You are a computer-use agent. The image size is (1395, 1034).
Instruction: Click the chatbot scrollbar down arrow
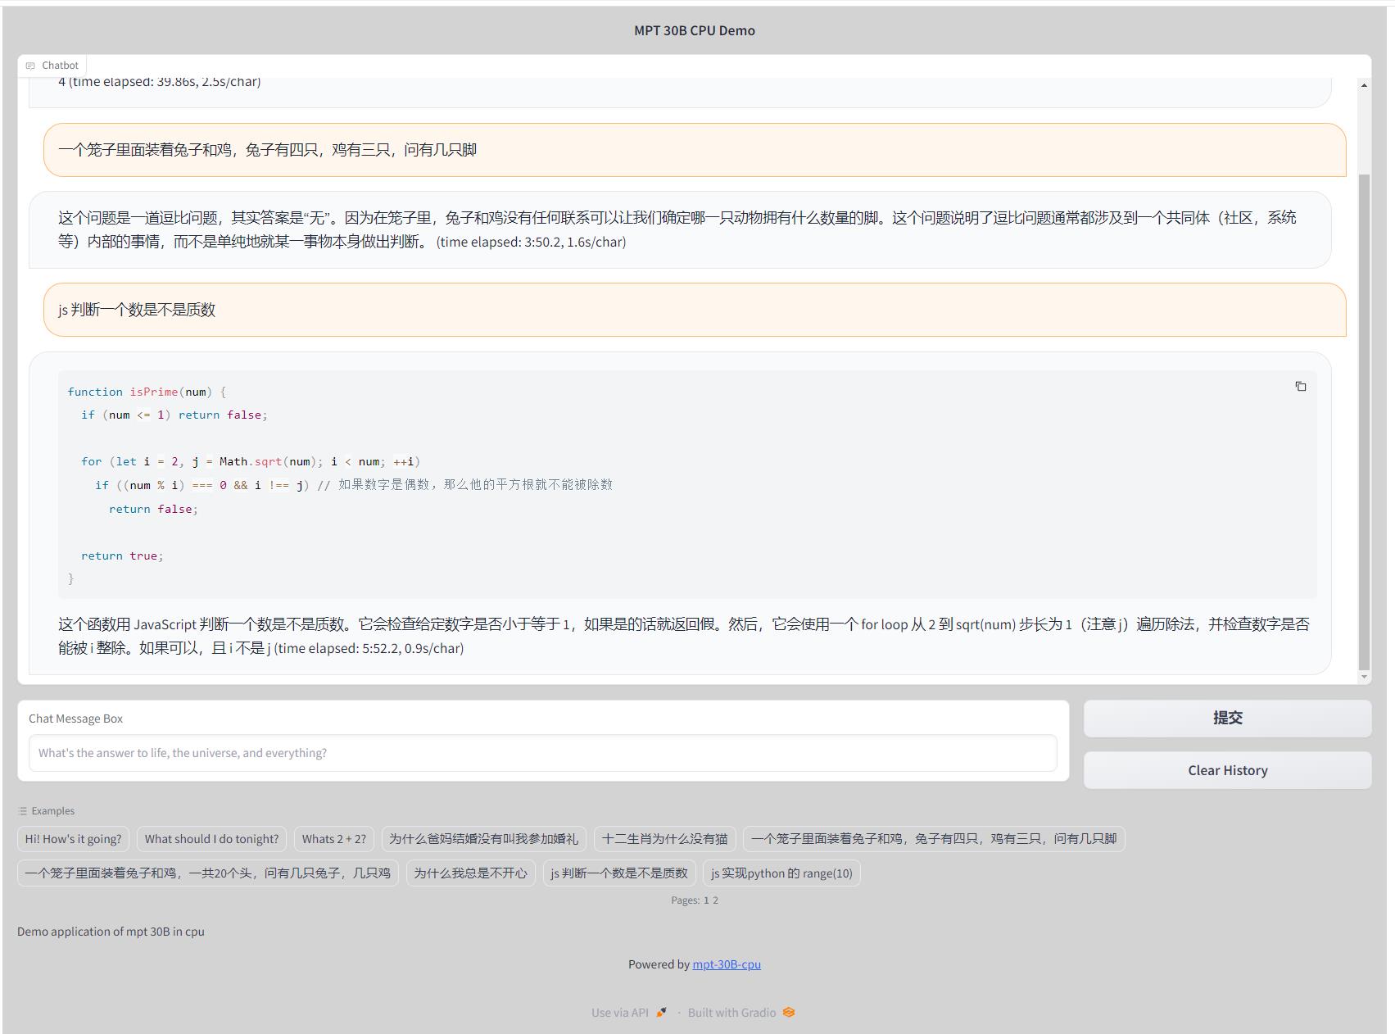[x=1364, y=677]
